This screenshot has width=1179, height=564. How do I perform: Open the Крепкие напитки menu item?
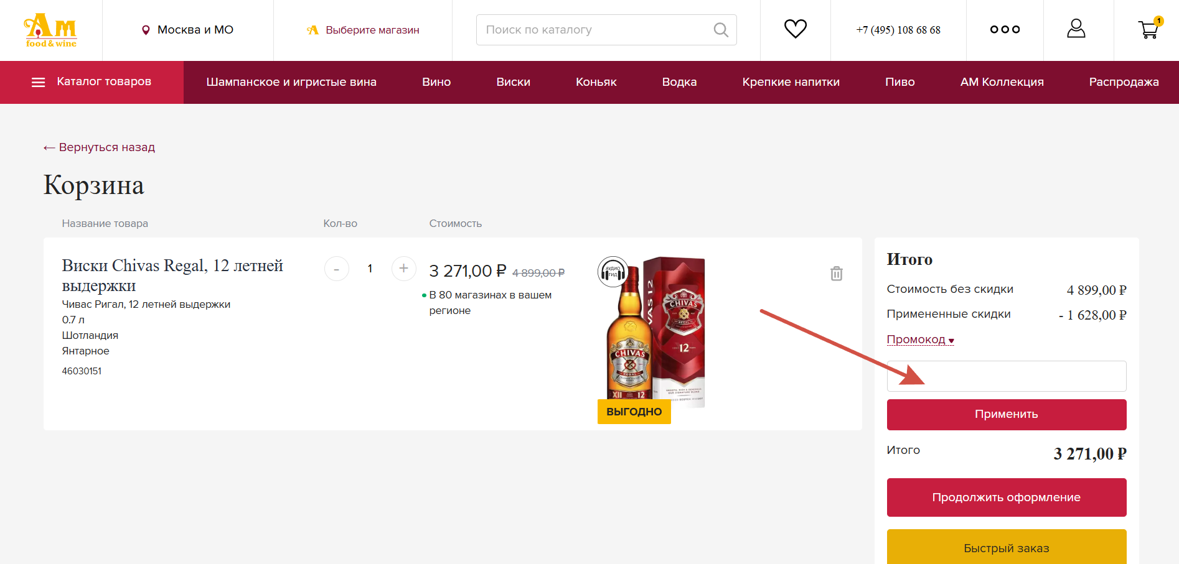[791, 82]
